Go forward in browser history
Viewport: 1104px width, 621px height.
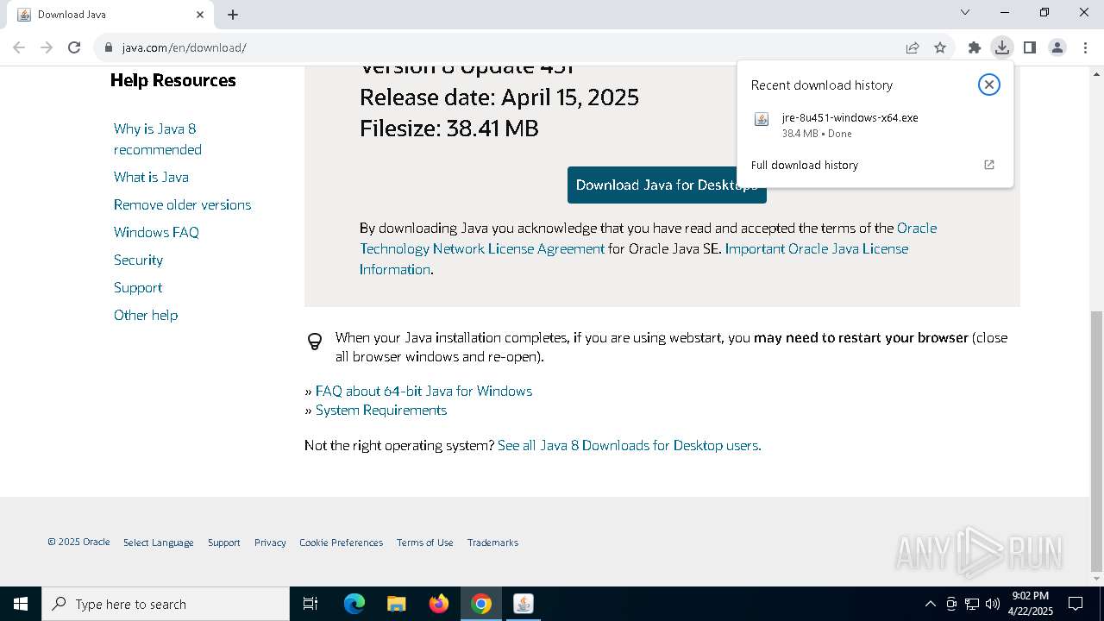(x=47, y=47)
